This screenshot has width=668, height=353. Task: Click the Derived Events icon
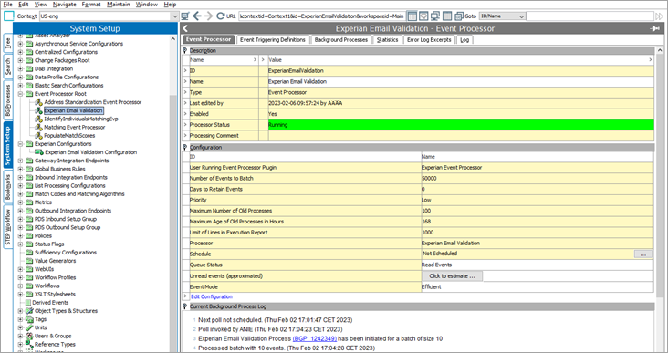tap(28, 302)
